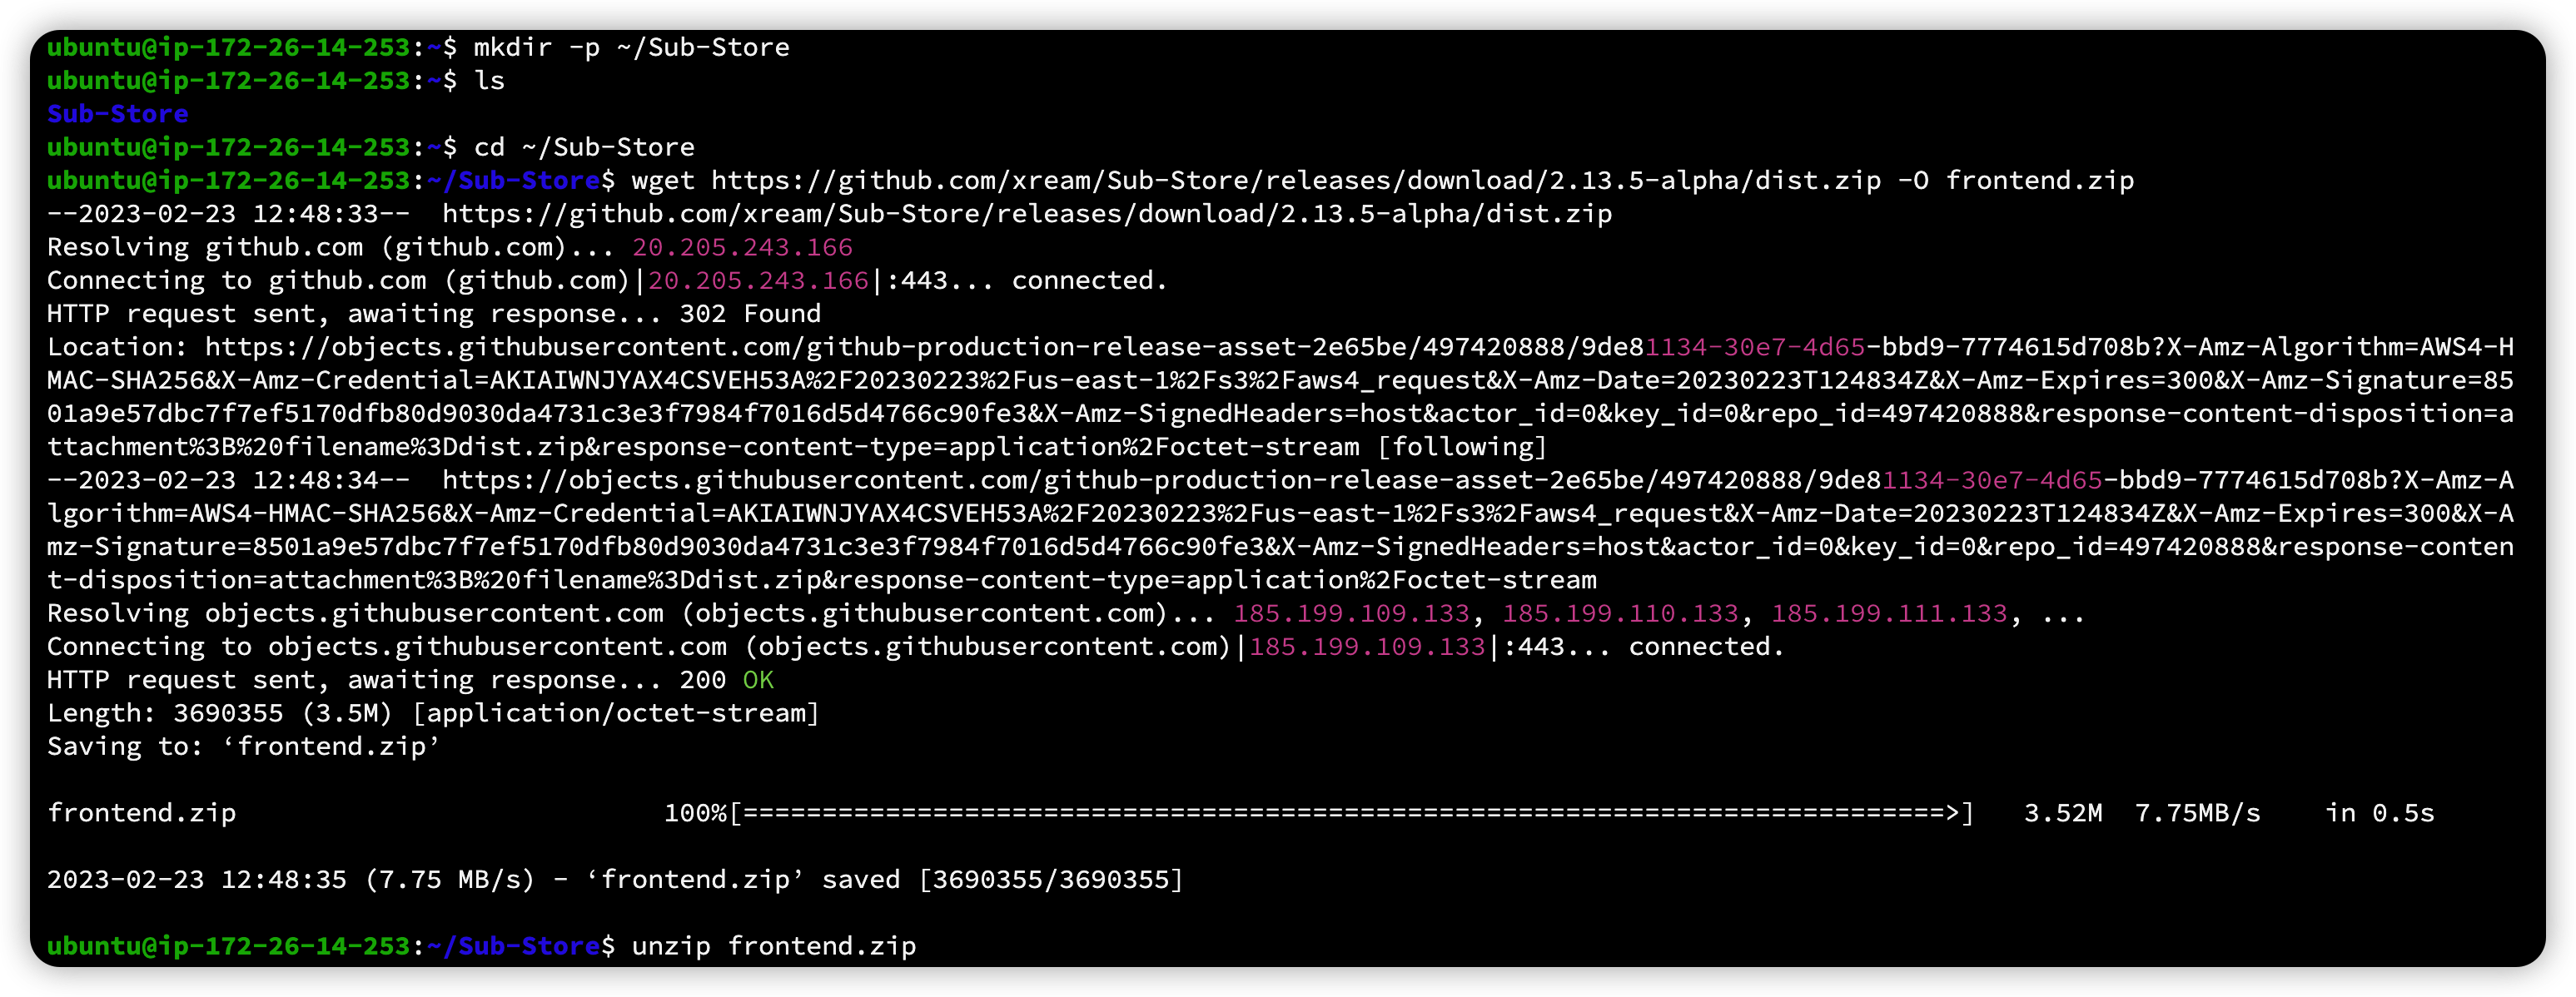Click the unzip frontend.zip command at the prompt
This screenshot has height=997, width=2576.
point(773,946)
